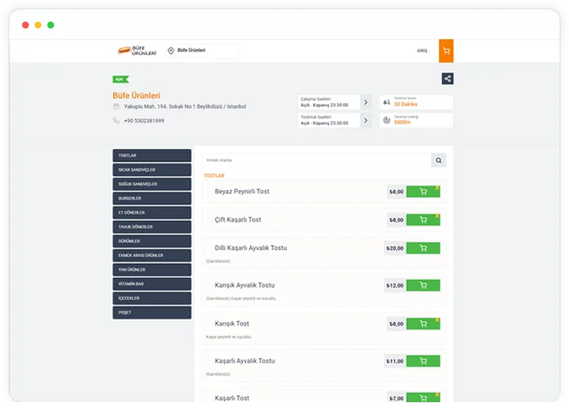Select the BURGERLER category

click(x=152, y=199)
